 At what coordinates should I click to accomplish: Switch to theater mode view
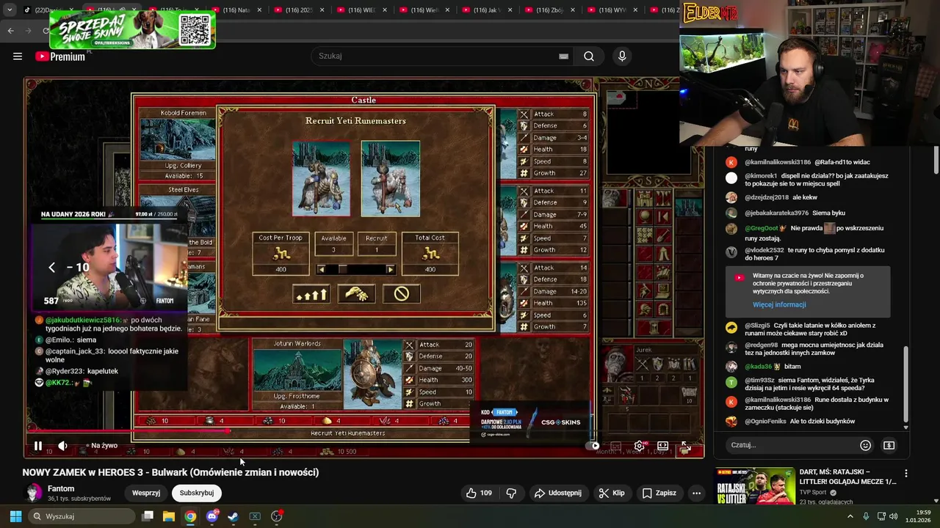click(x=662, y=445)
